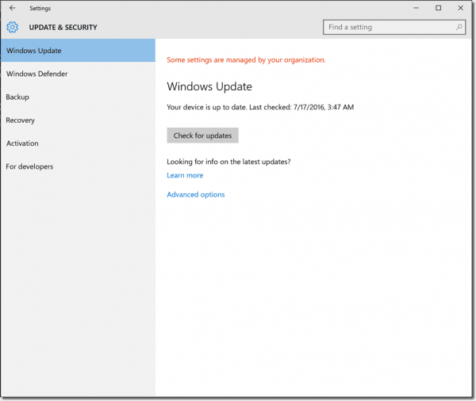
Task: Open Windows Defender section
Action: tap(78, 74)
